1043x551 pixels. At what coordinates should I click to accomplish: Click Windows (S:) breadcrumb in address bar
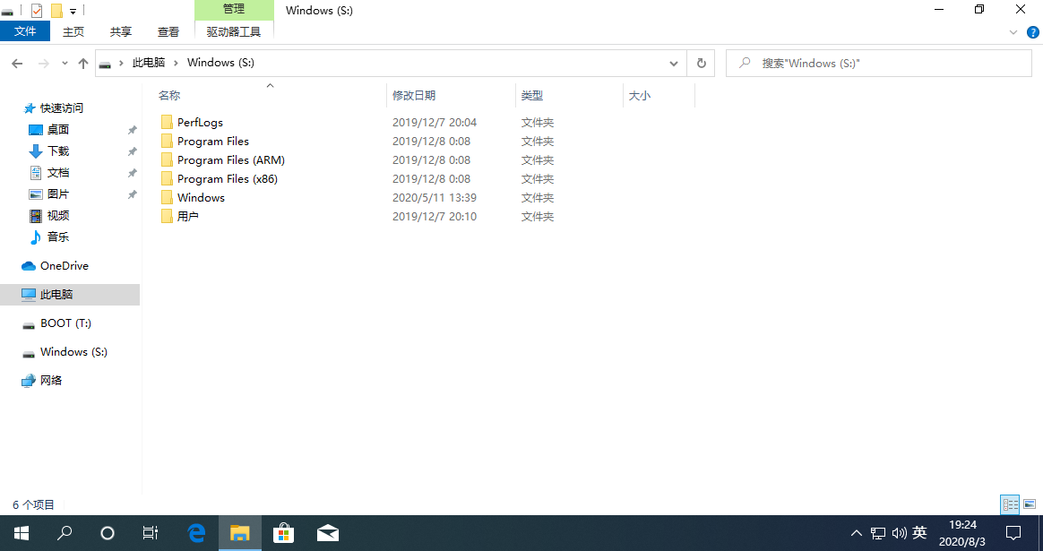click(x=220, y=63)
